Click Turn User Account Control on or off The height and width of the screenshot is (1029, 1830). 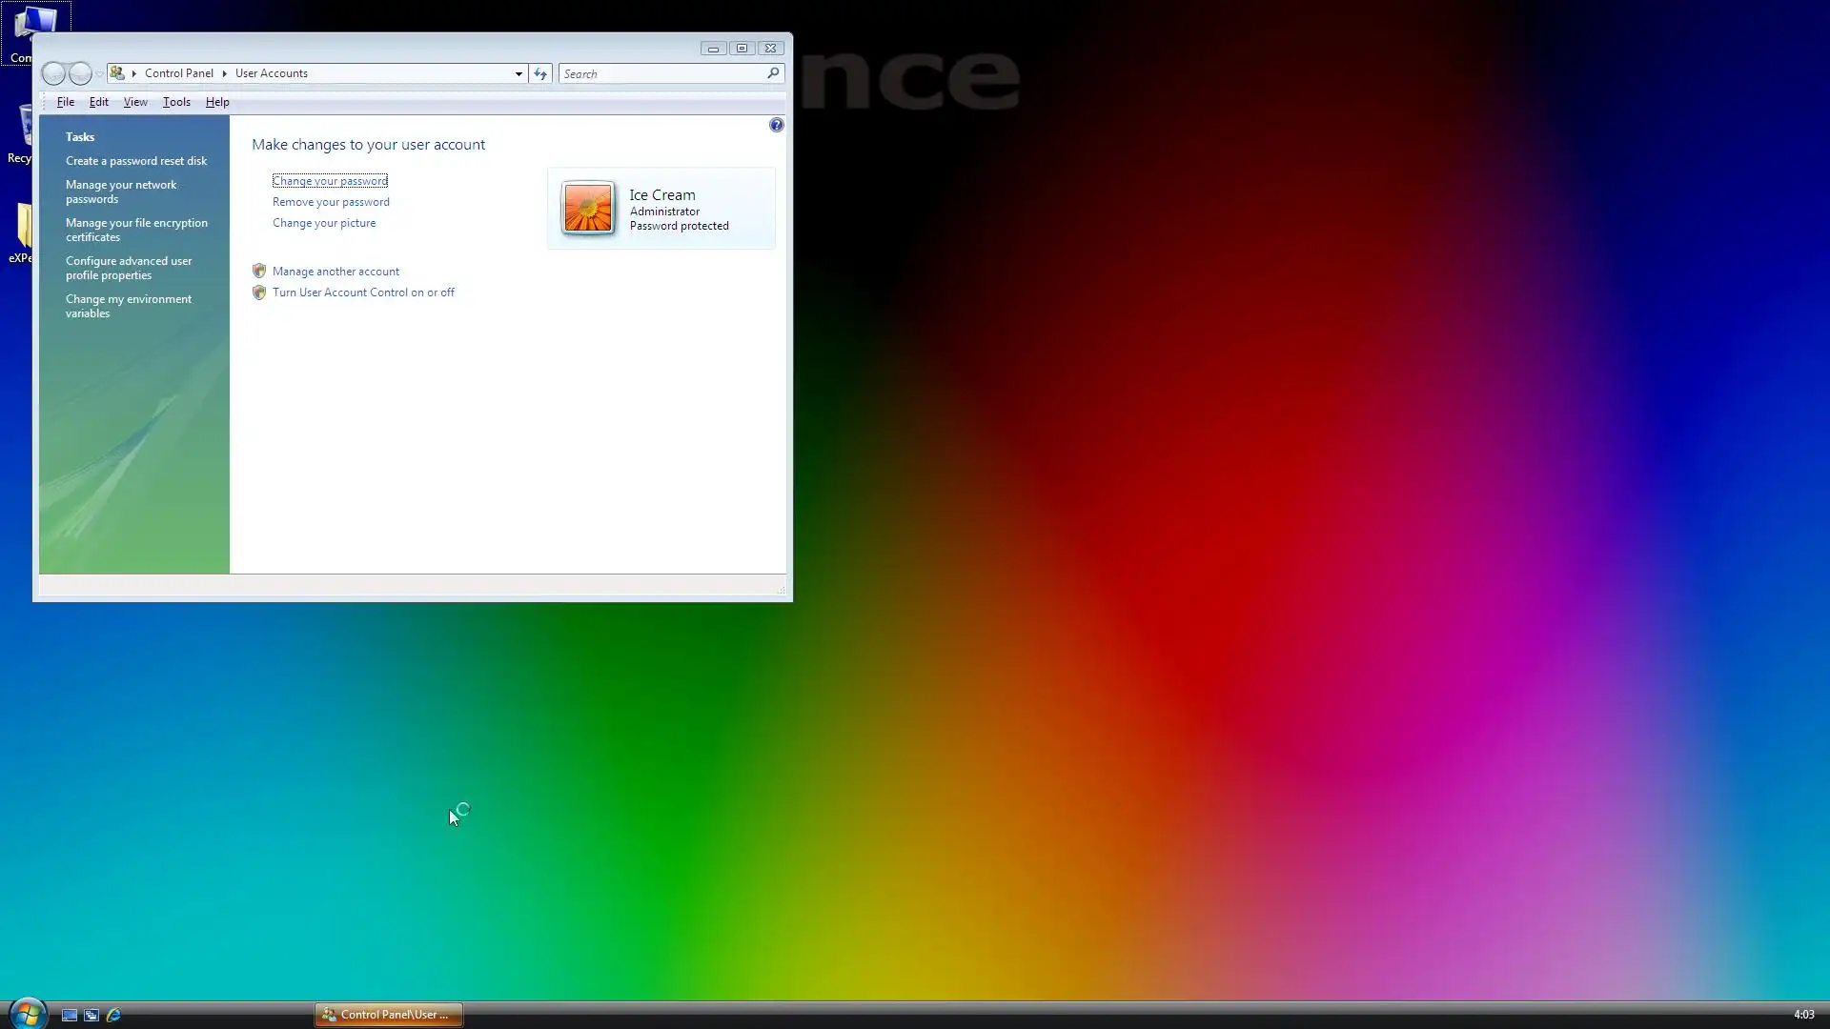point(363,293)
